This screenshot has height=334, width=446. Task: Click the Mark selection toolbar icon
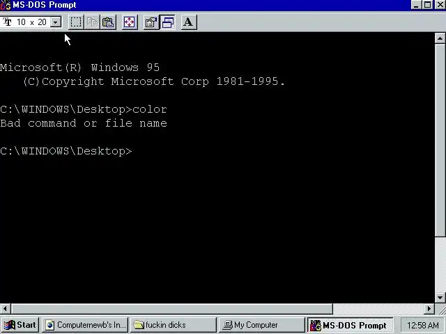pyautogui.click(x=76, y=22)
